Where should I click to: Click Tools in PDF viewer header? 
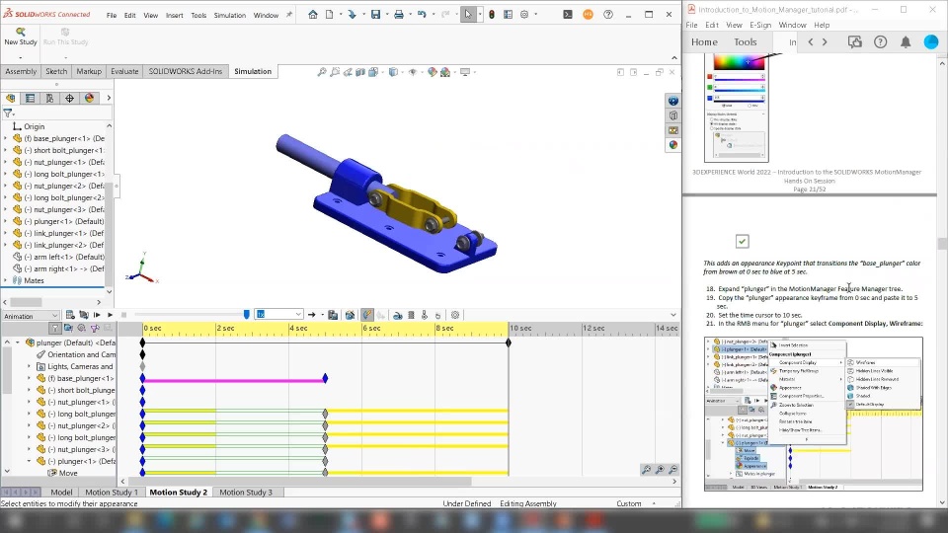coord(745,41)
